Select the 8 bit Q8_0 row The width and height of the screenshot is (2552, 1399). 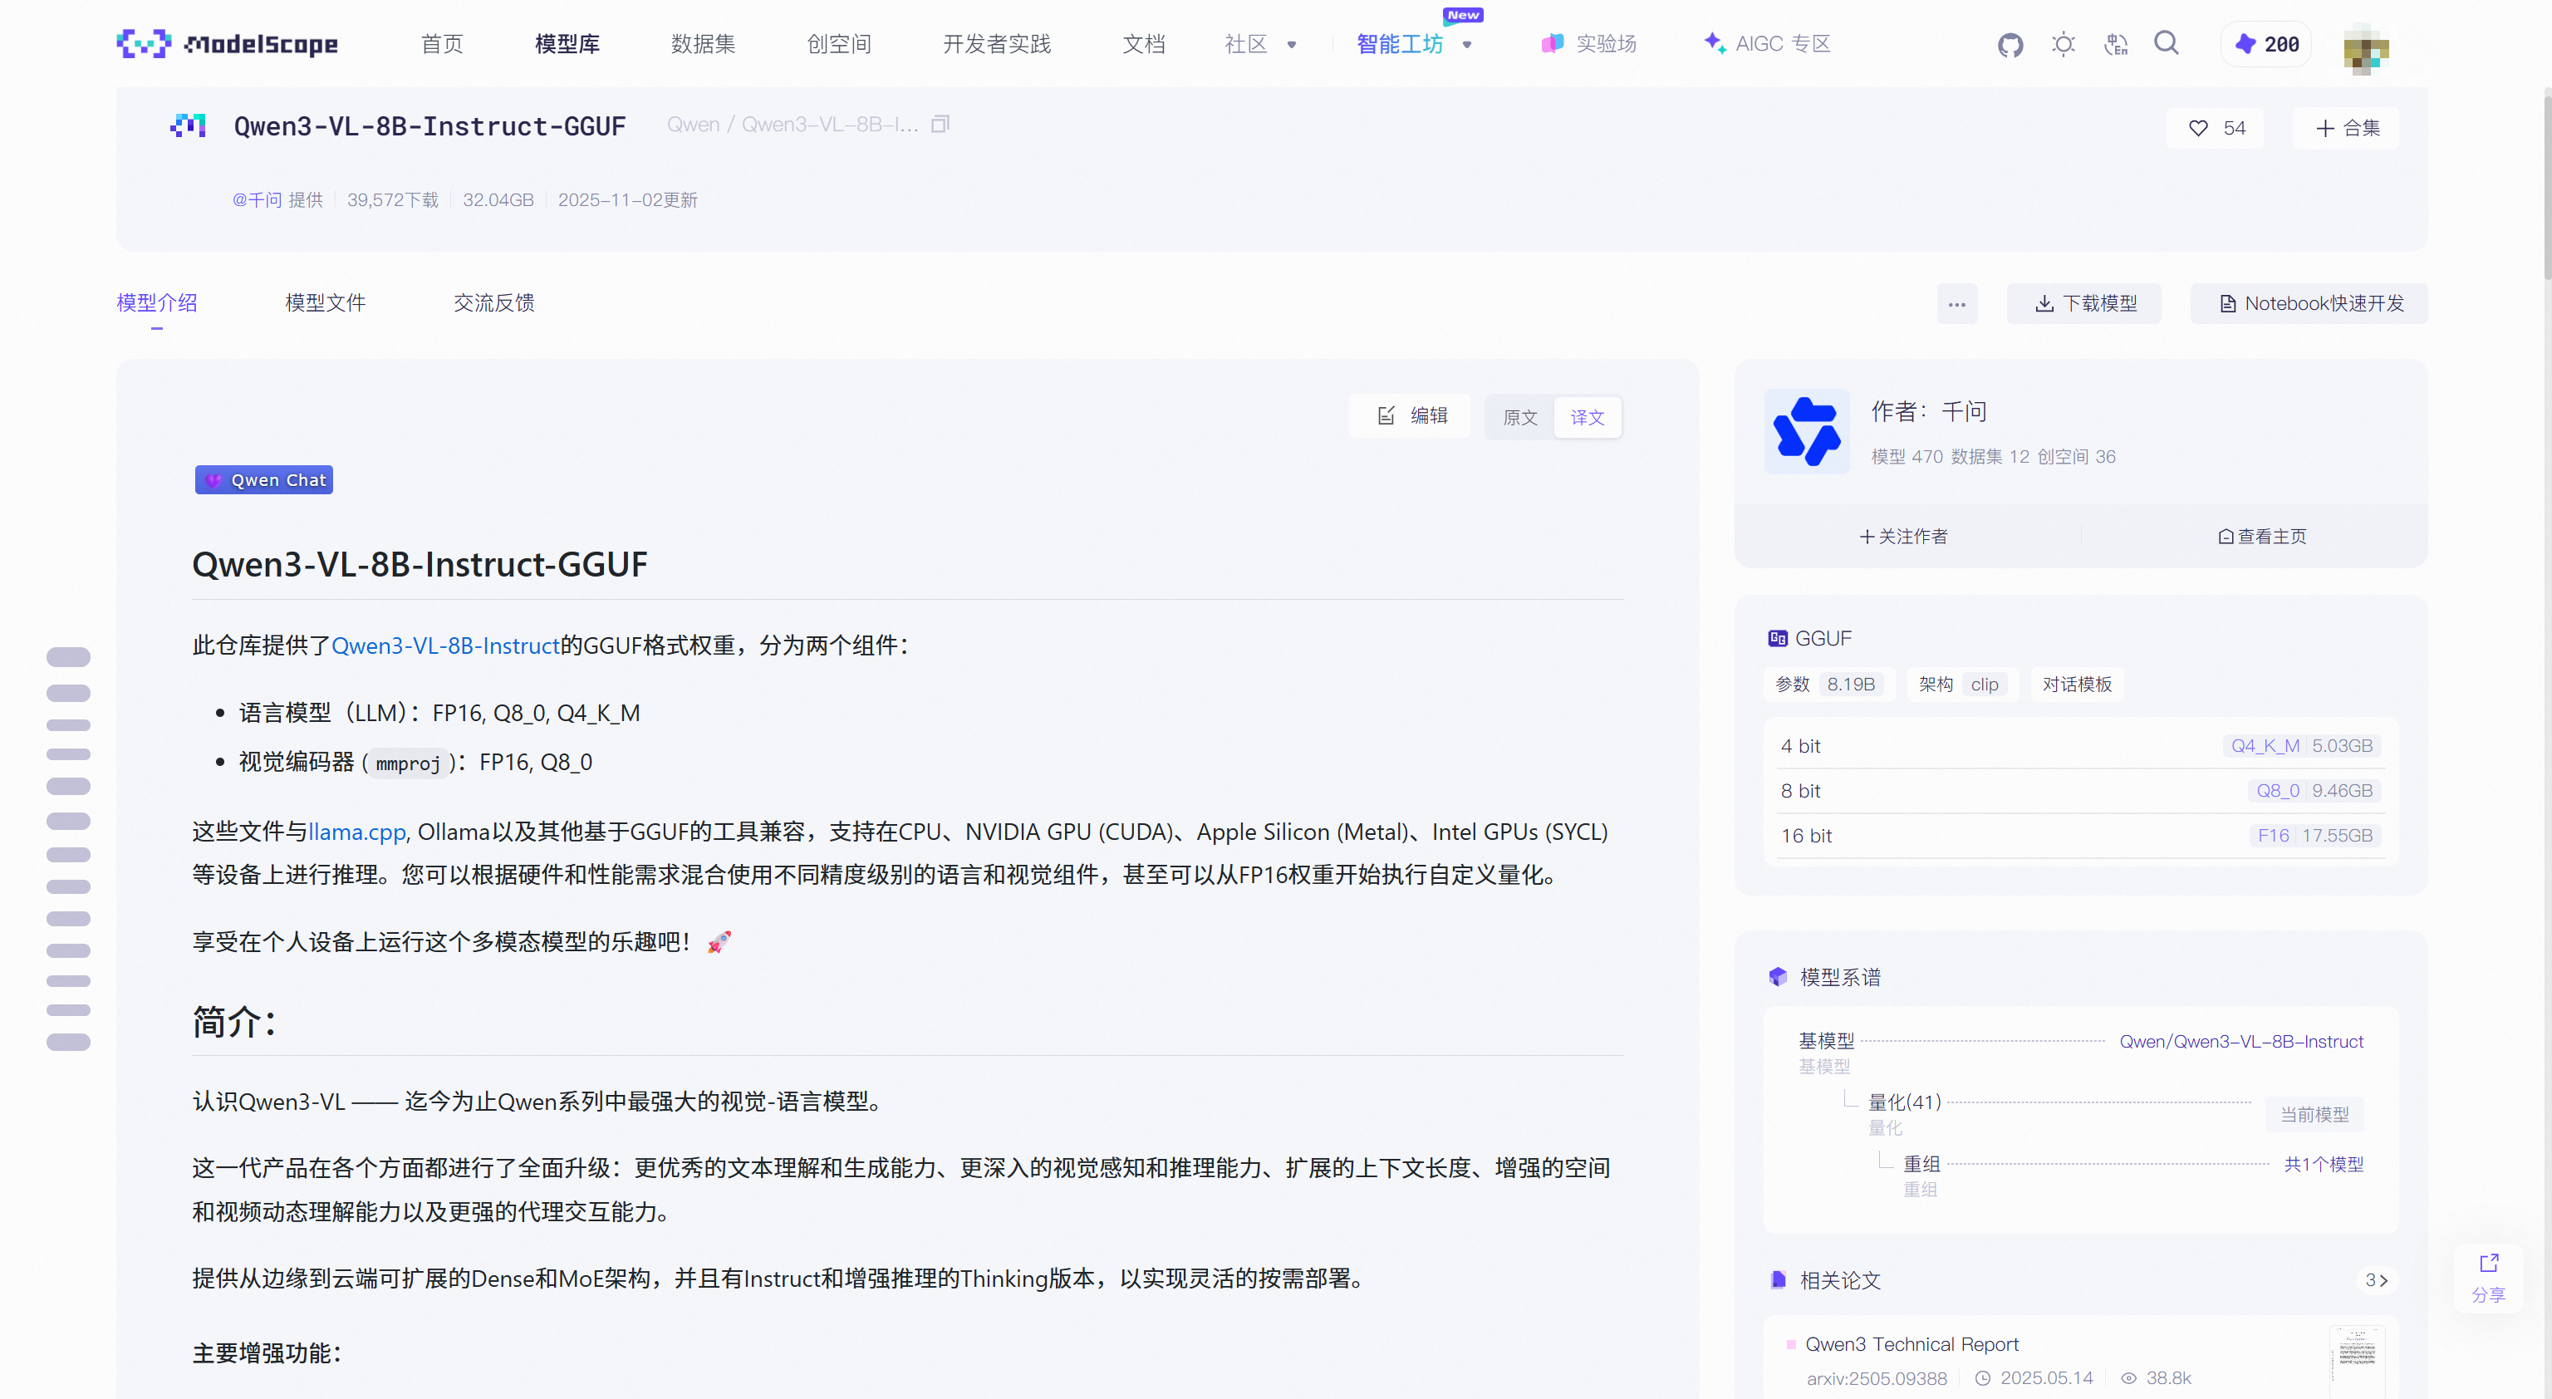(x=2080, y=790)
